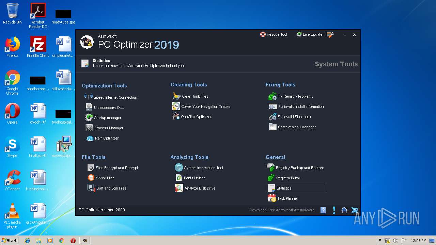Screen dimensions: 436x245
Task: Click Live Update
Action: 309,34
